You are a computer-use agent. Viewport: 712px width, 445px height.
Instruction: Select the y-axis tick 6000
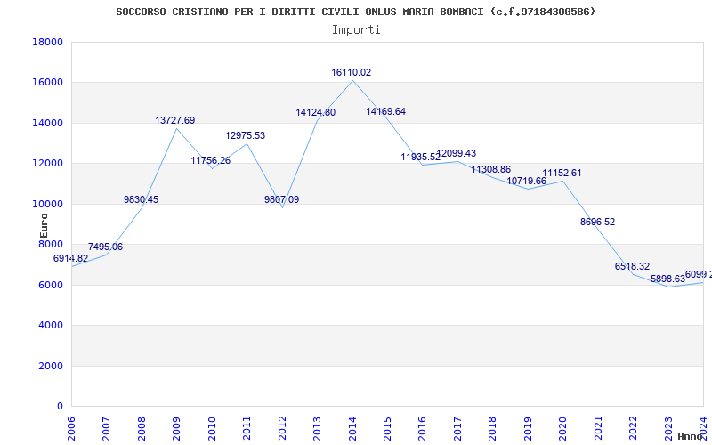51,285
